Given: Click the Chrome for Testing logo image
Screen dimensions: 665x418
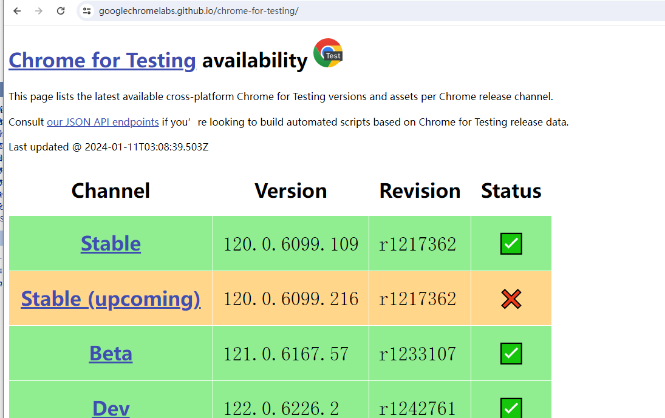Looking at the screenshot, I should click(x=327, y=53).
